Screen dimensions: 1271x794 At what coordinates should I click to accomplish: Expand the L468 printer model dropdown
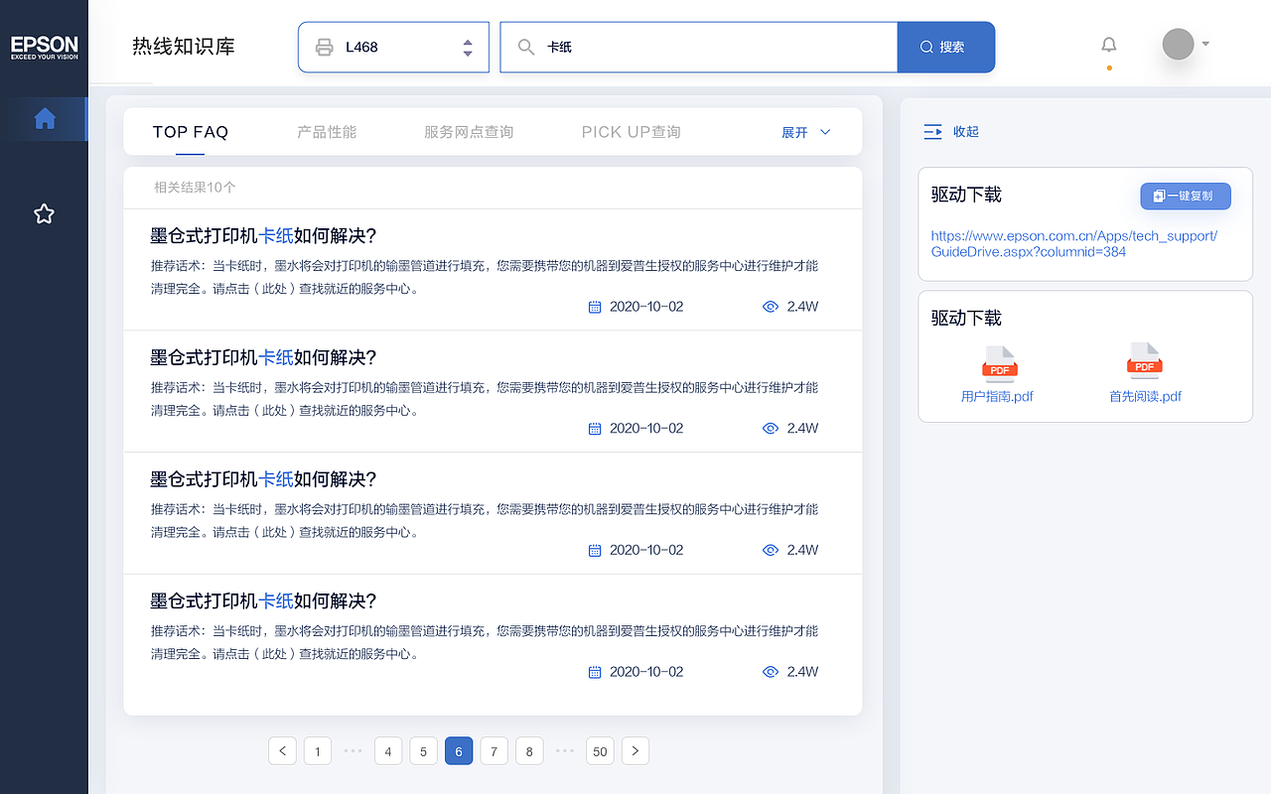(394, 47)
